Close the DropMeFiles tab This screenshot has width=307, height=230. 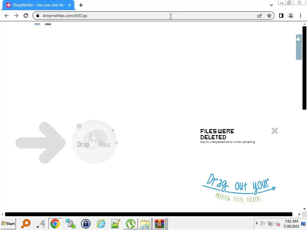70,5
